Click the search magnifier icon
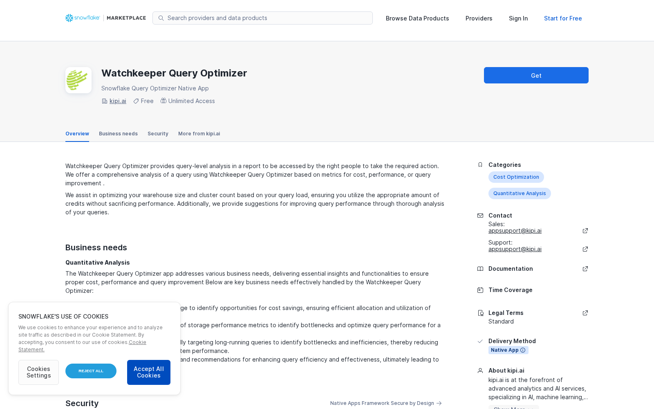 pyautogui.click(x=161, y=18)
